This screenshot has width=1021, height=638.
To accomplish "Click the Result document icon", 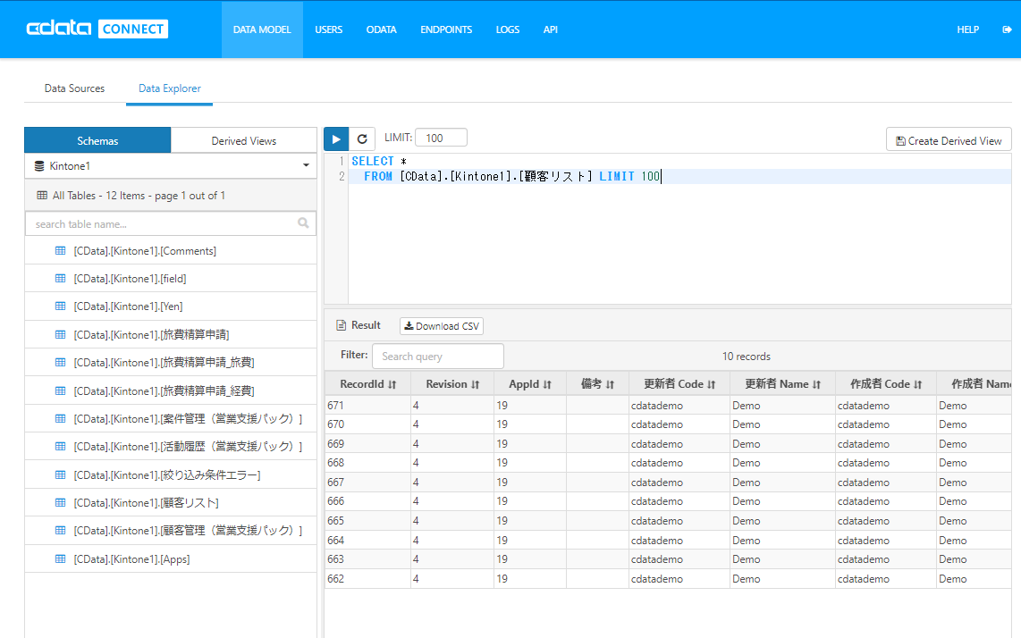I will 341,325.
